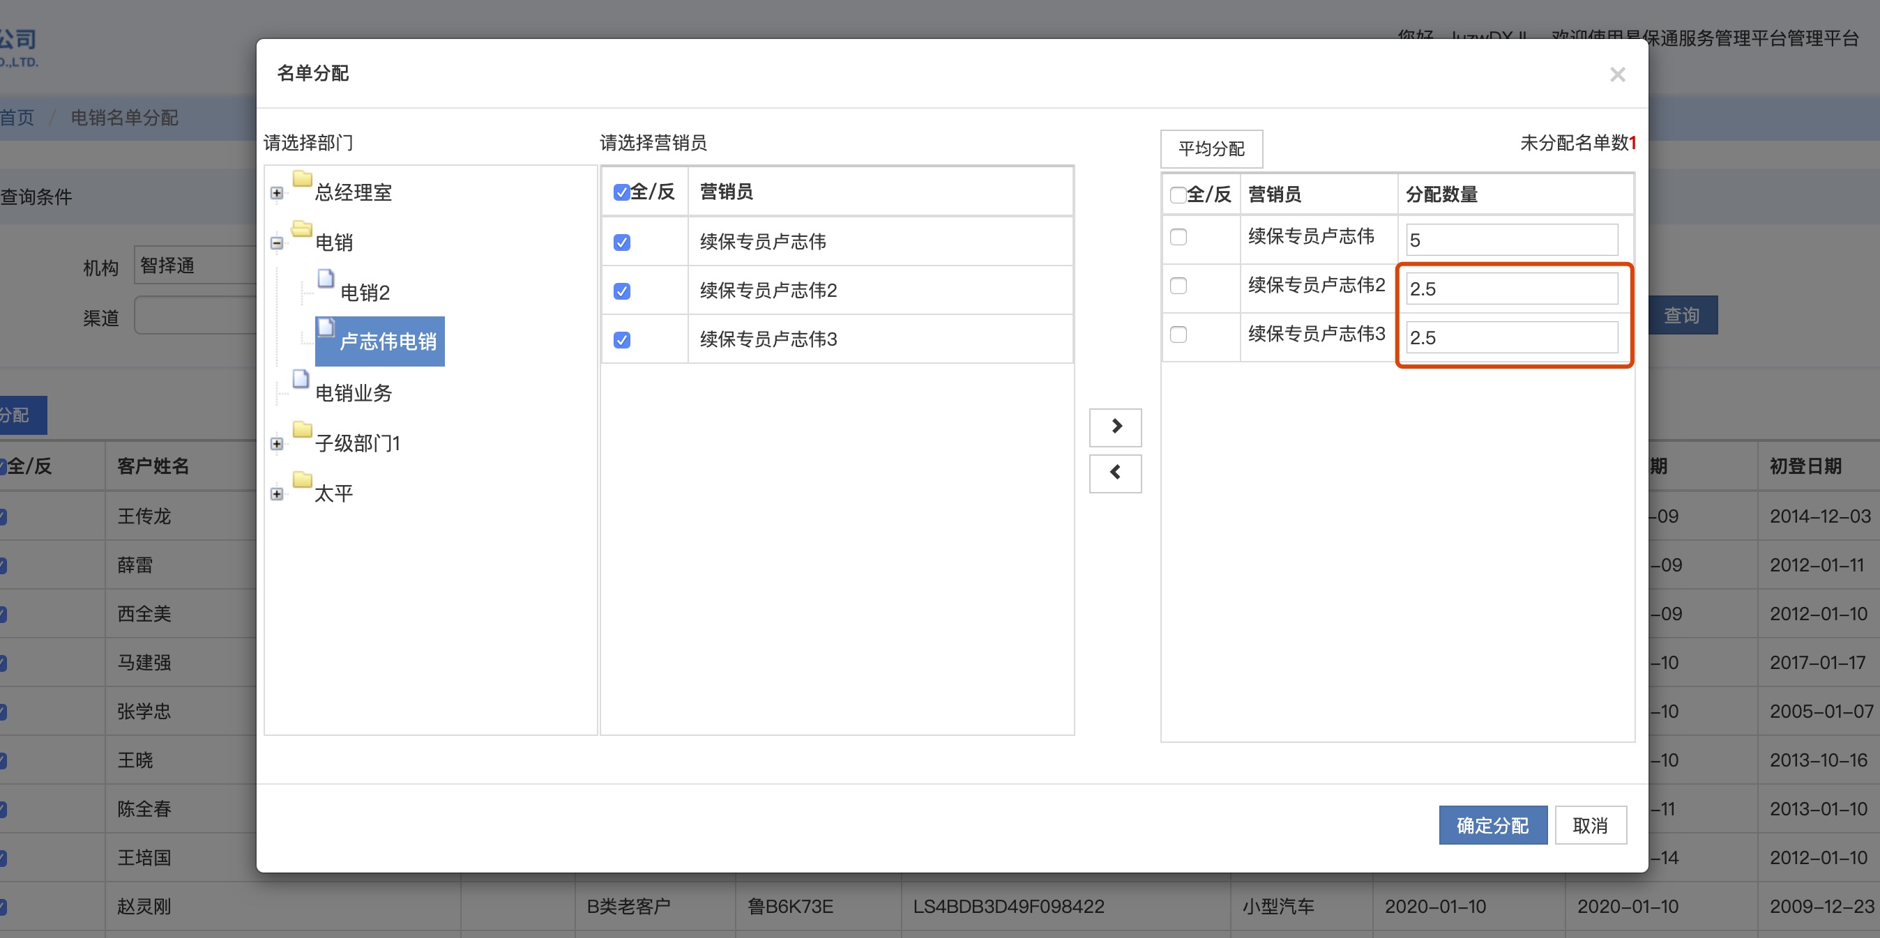Click the 电销2 document icon
1880x938 pixels.
326,279
